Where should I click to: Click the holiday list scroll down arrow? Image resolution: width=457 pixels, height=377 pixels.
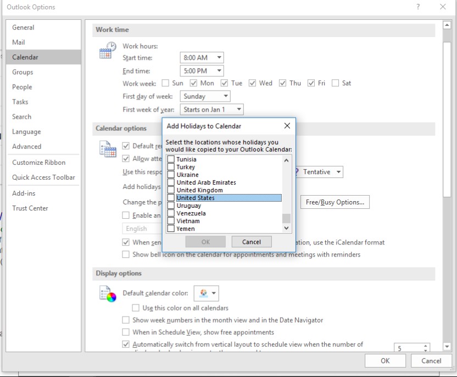(x=286, y=228)
